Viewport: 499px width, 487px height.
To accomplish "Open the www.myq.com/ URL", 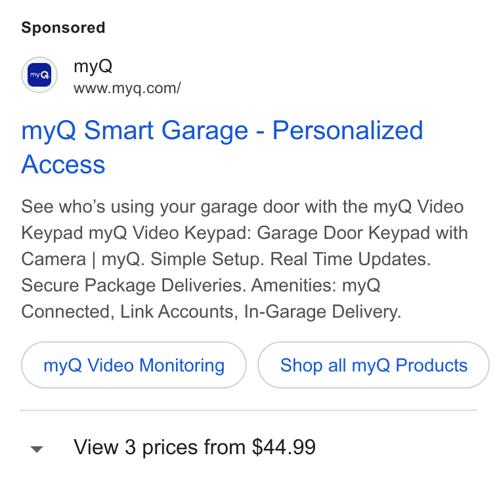I will (127, 88).
